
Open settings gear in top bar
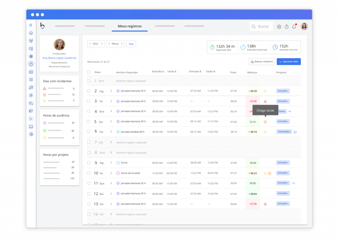279,27
